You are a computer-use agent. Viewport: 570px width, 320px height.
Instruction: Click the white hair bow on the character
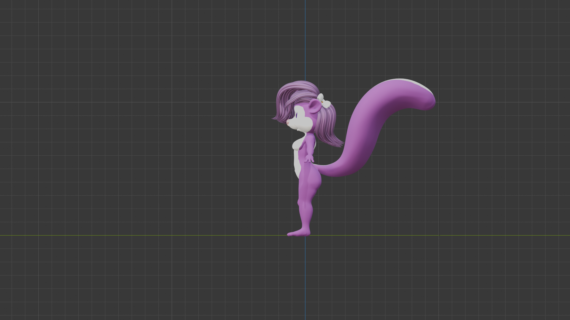point(326,104)
